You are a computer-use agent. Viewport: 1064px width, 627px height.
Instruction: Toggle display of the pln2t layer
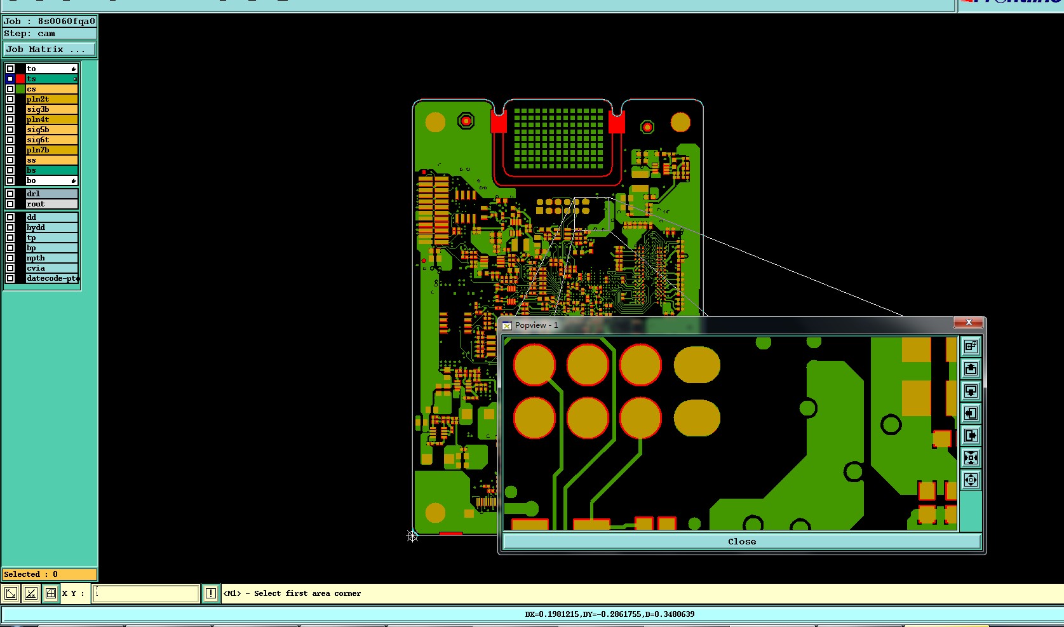10,99
